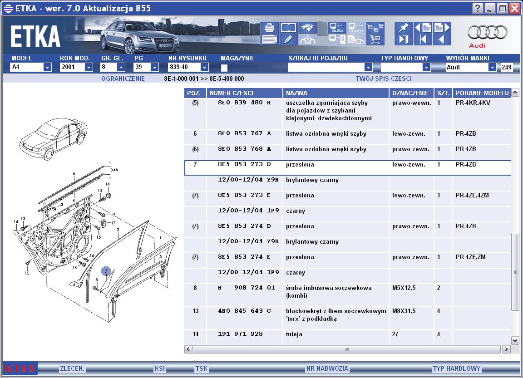Viewport: 523px width, 378px height.
Task: Click the OZNACZENIE column header
Action: point(411,93)
